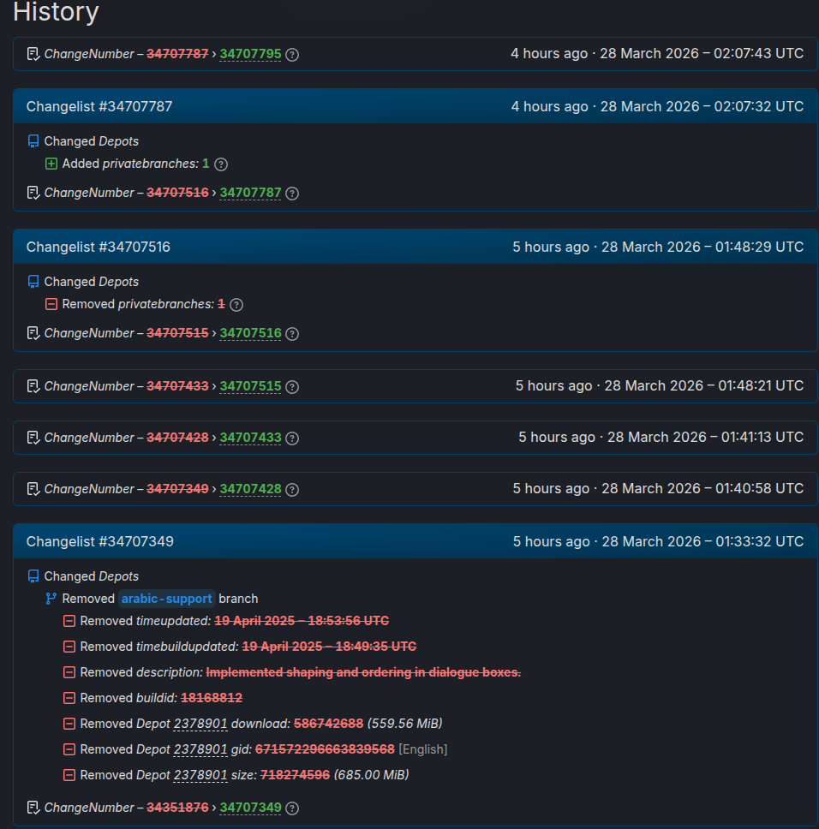Click timestamp 28 March 2026 – 01:48:29 UTC
This screenshot has height=829, width=819.
pyautogui.click(x=702, y=247)
